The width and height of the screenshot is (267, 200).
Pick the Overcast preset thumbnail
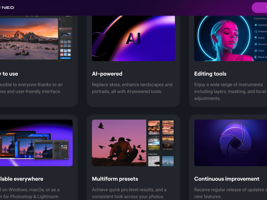pos(154,143)
